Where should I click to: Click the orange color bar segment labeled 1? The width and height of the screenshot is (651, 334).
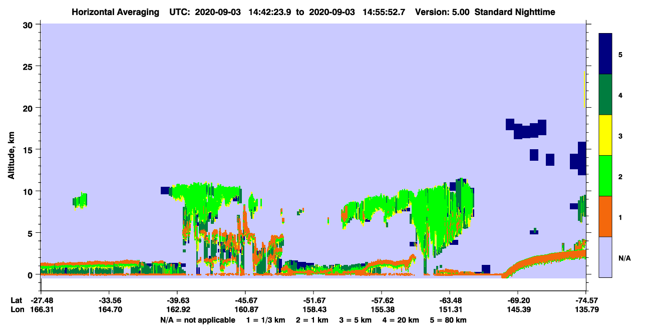pyautogui.click(x=605, y=216)
